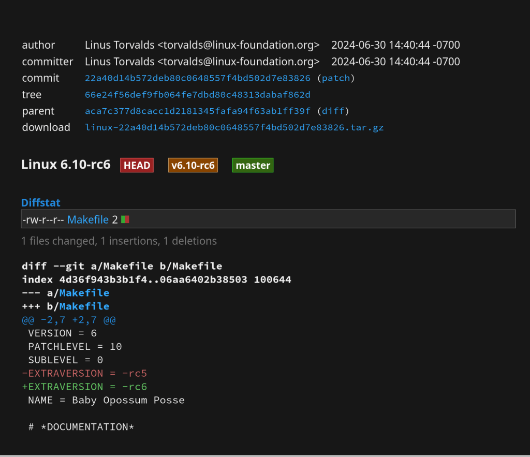Click the removed EXTRAVERSION = -rc5 line
Viewport: 530px width, 457px height.
[x=84, y=374]
